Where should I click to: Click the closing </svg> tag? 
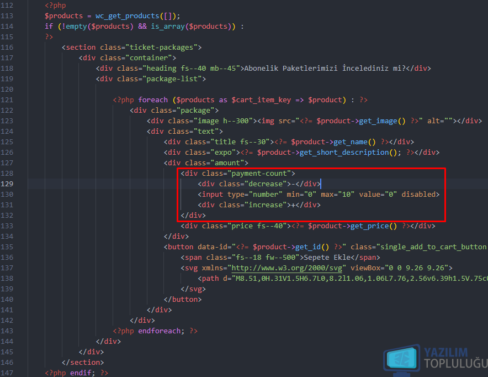click(193, 289)
